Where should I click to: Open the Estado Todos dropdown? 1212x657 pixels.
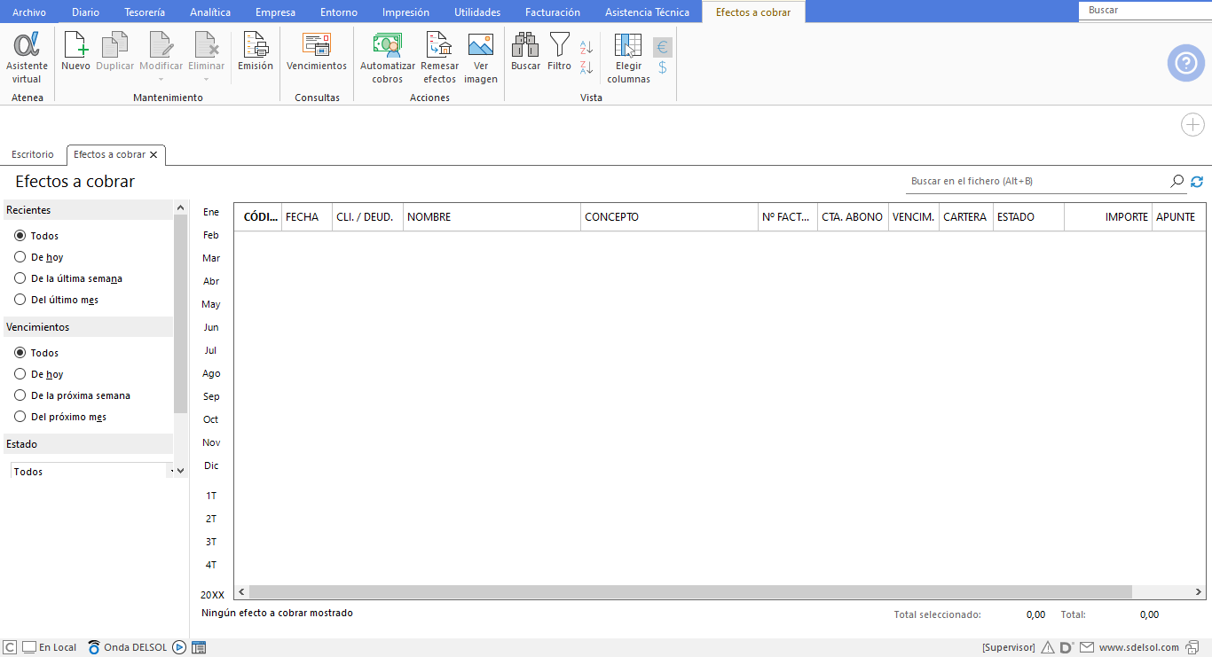point(91,471)
